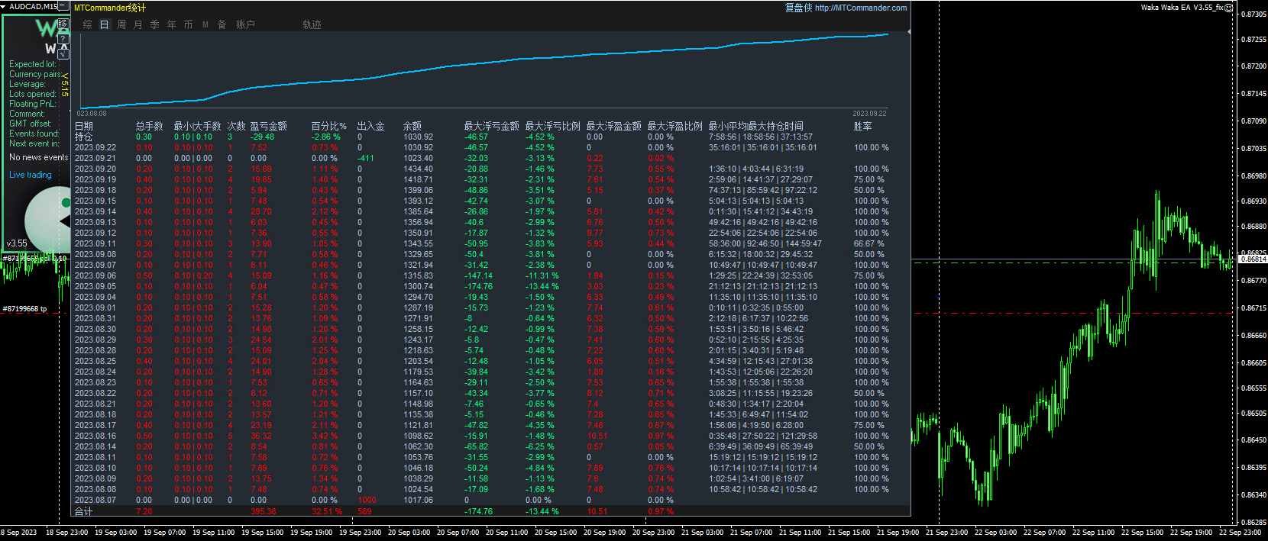Click the 余额 column header
The height and width of the screenshot is (541, 1268).
click(412, 126)
